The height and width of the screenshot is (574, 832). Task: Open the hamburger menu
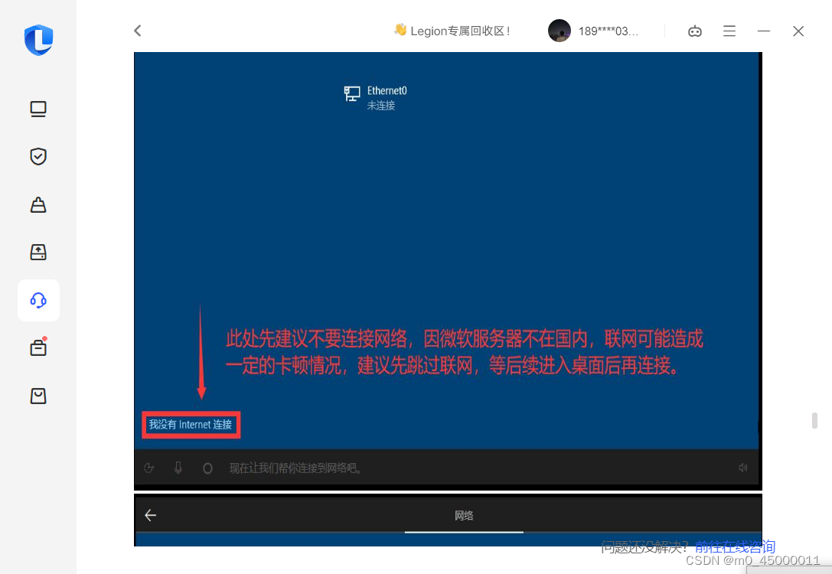coord(729,31)
